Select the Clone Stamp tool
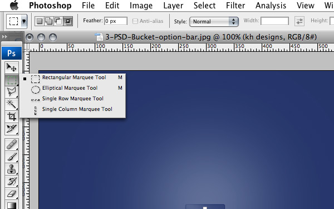 click(12, 169)
